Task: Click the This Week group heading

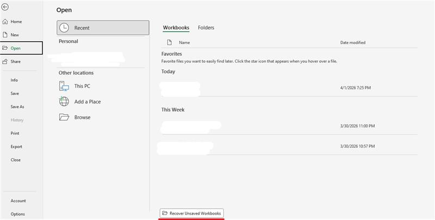Action: pyautogui.click(x=173, y=109)
